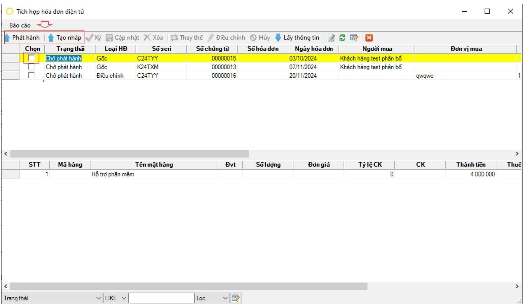Tick checkbox for invoice 00000015
523x305 pixels.
(32, 58)
